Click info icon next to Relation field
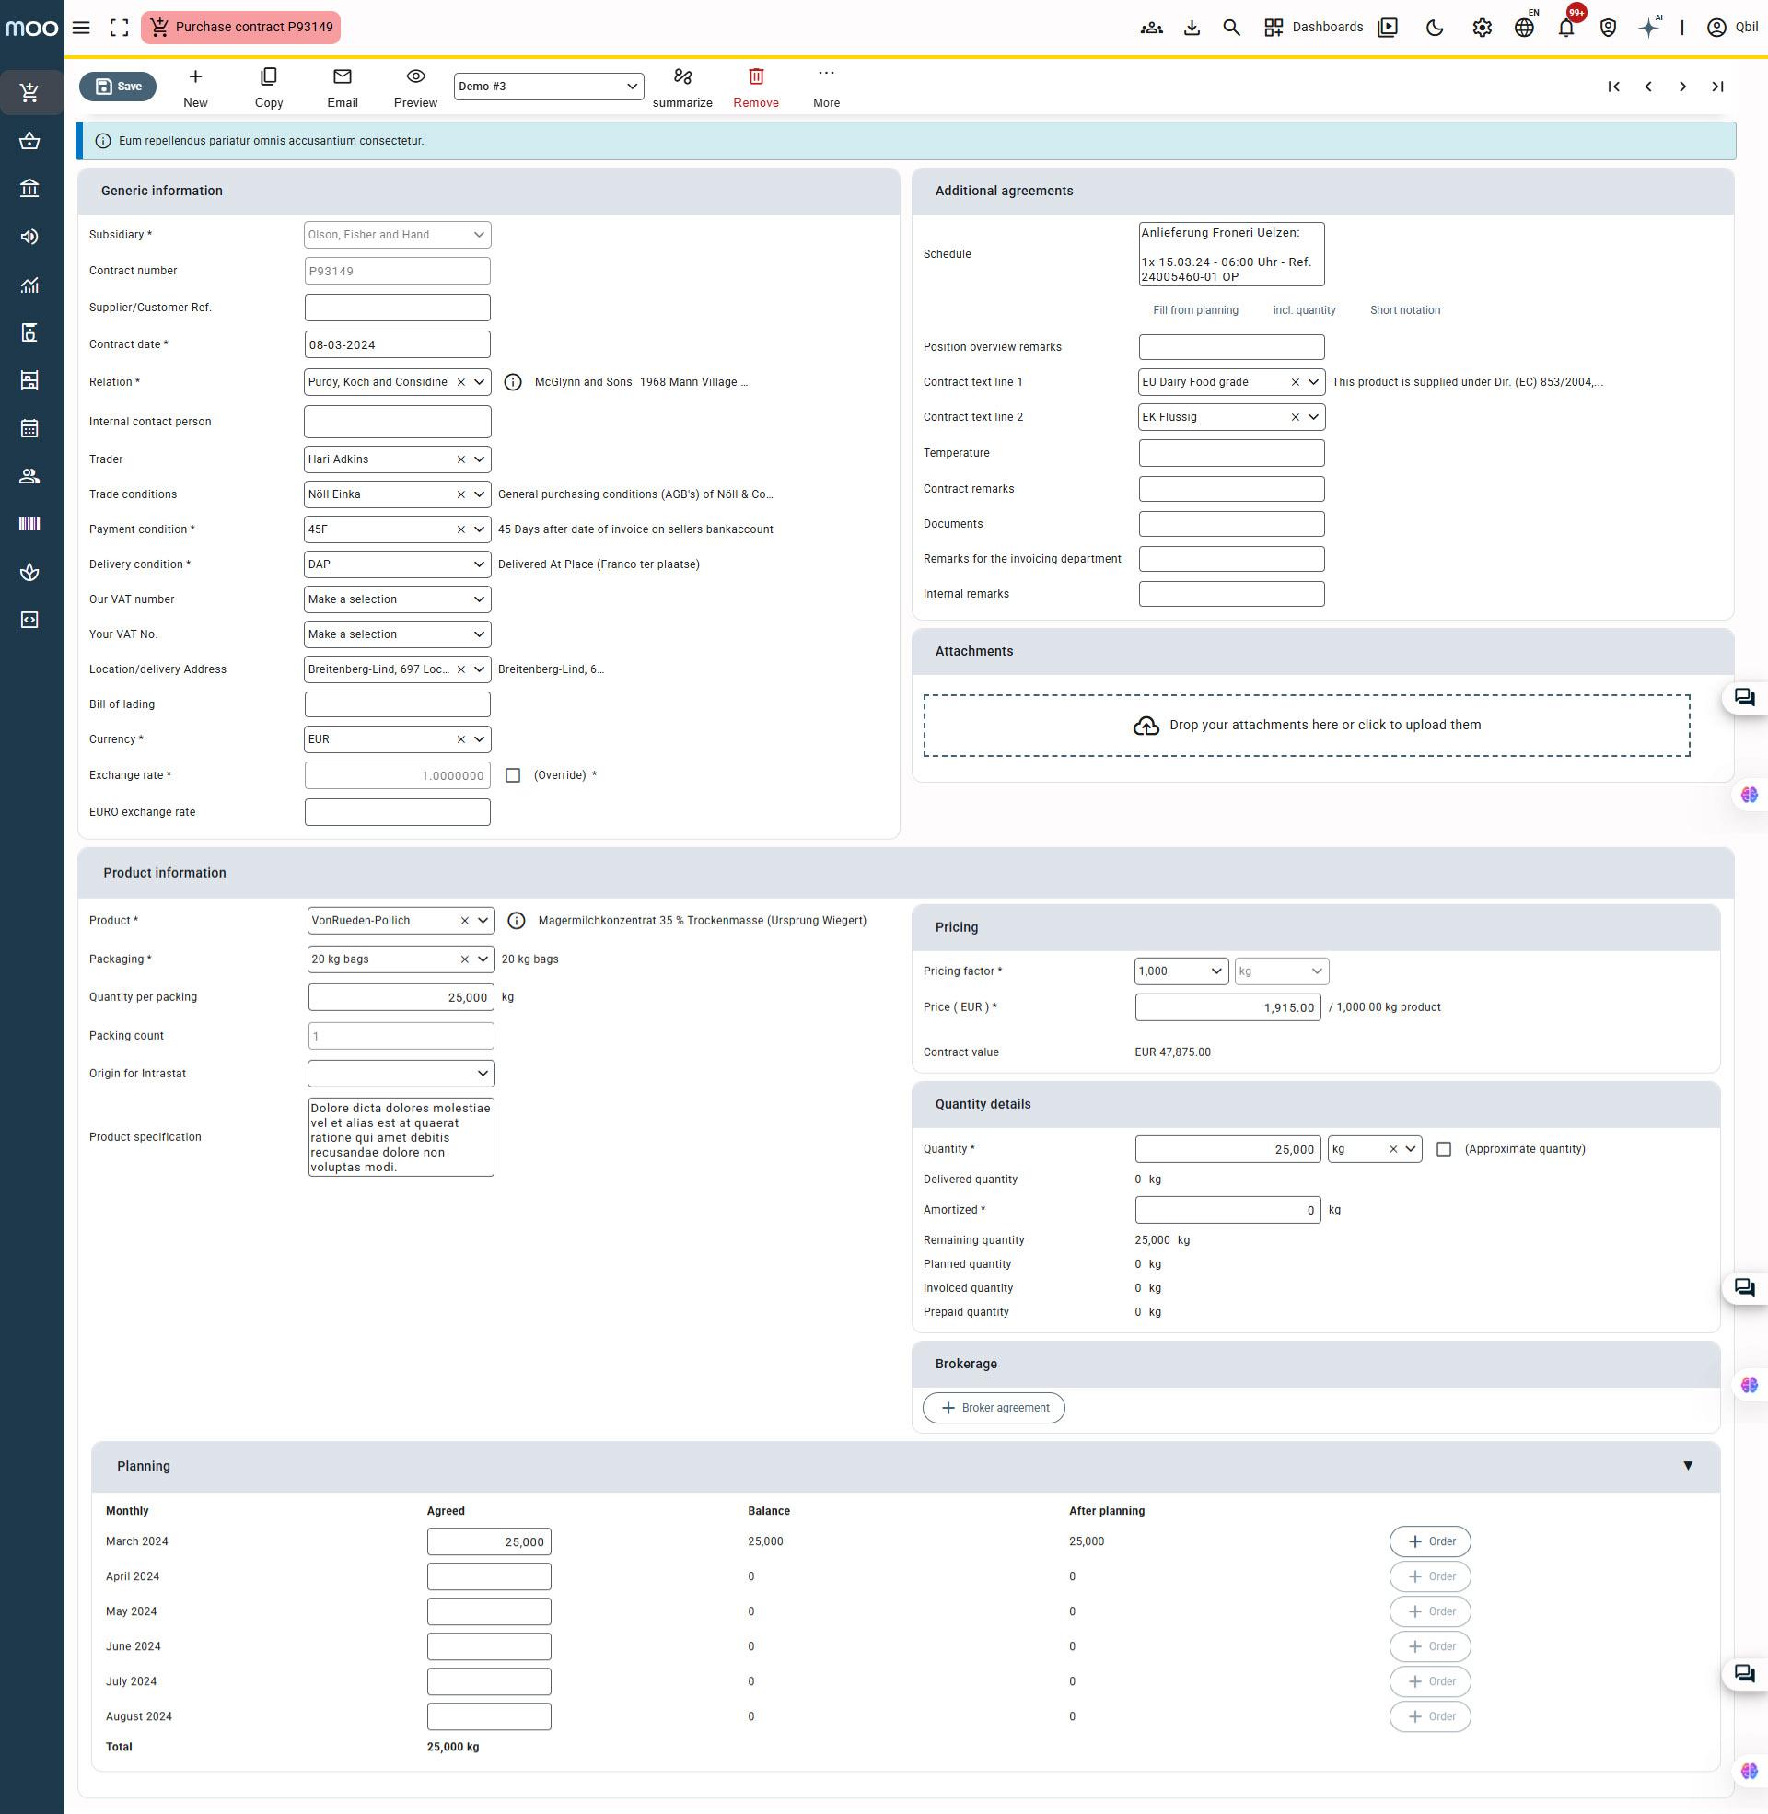 [x=513, y=382]
